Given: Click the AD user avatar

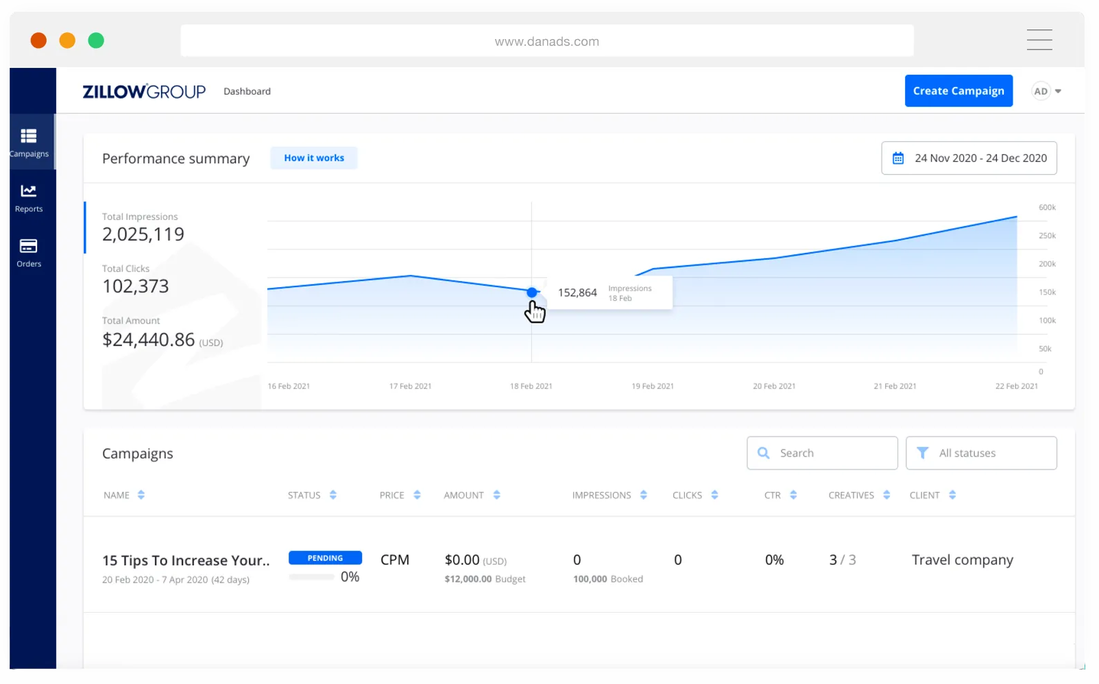Looking at the screenshot, I should pos(1041,91).
